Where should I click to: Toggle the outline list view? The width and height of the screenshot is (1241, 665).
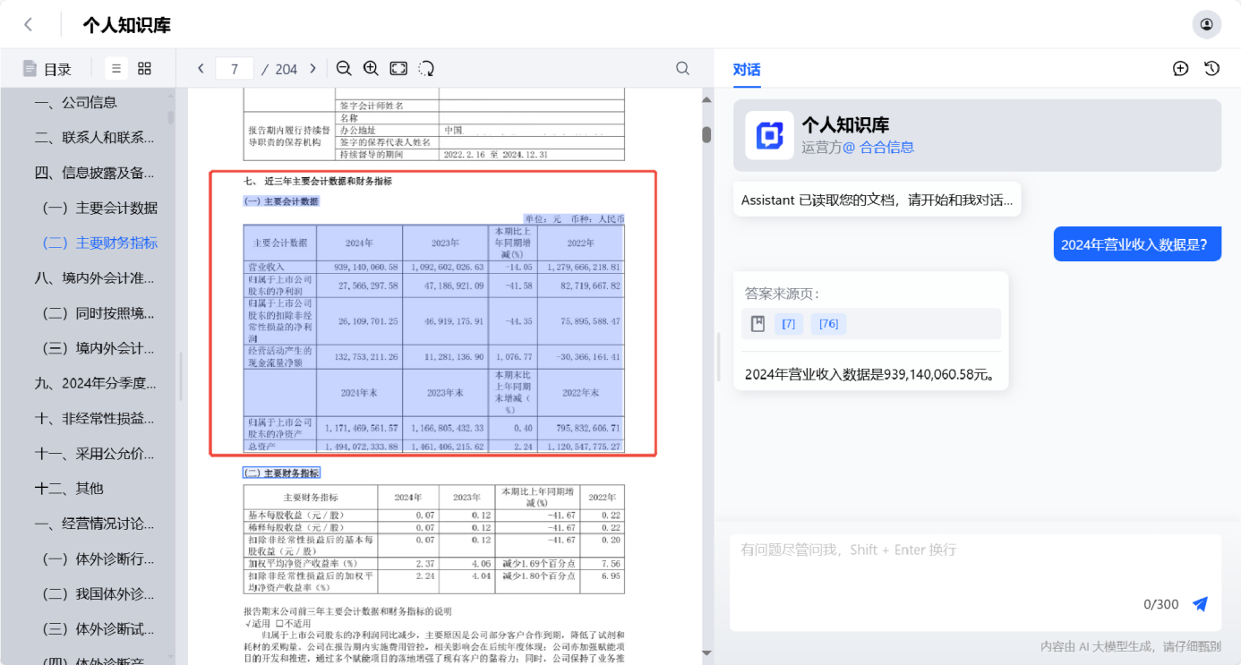coord(116,68)
